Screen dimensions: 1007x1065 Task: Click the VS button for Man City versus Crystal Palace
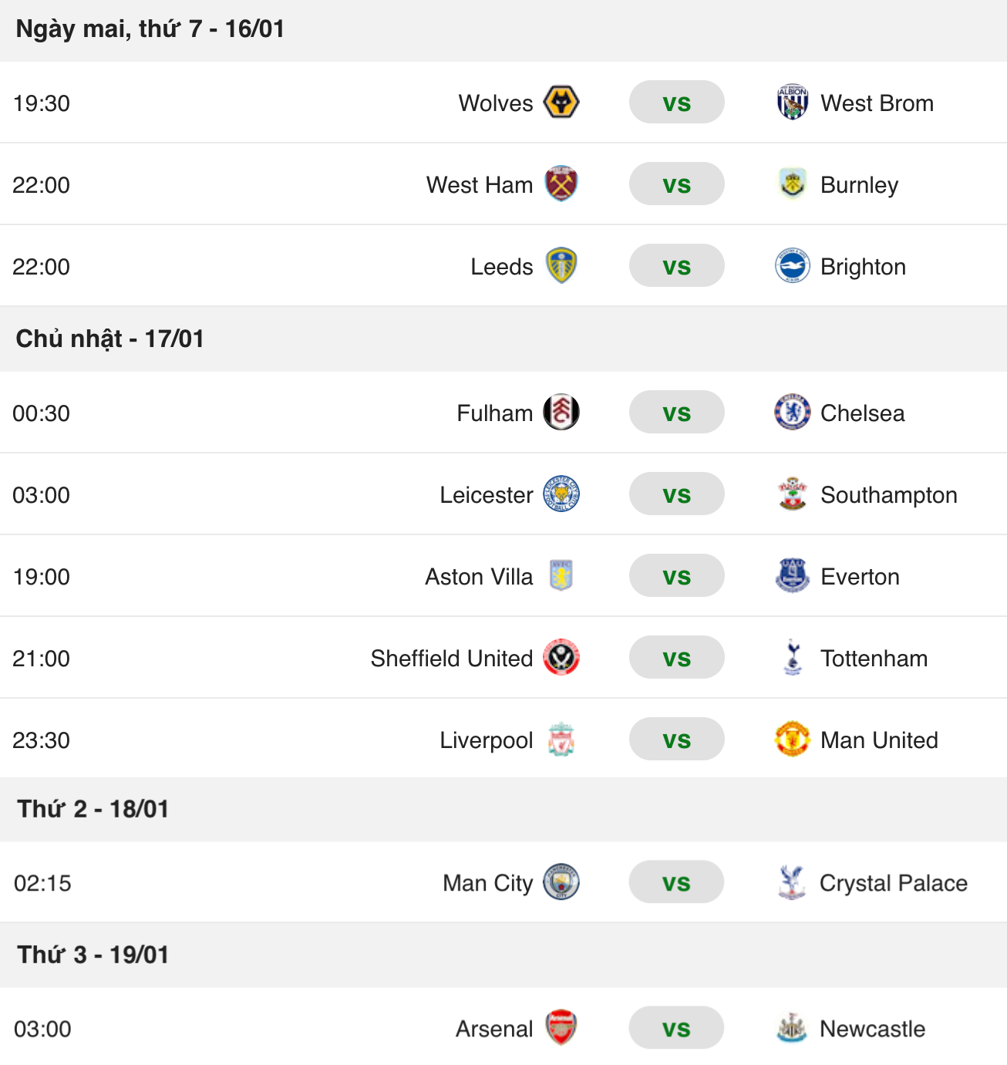pos(676,882)
